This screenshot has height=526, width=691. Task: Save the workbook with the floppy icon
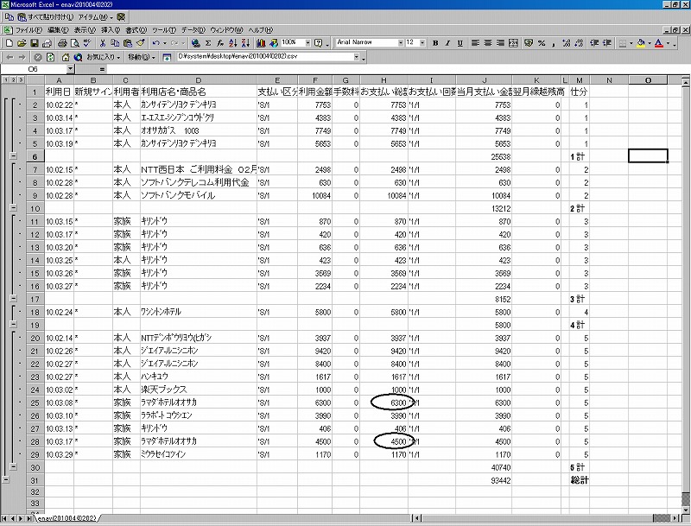(x=34, y=42)
